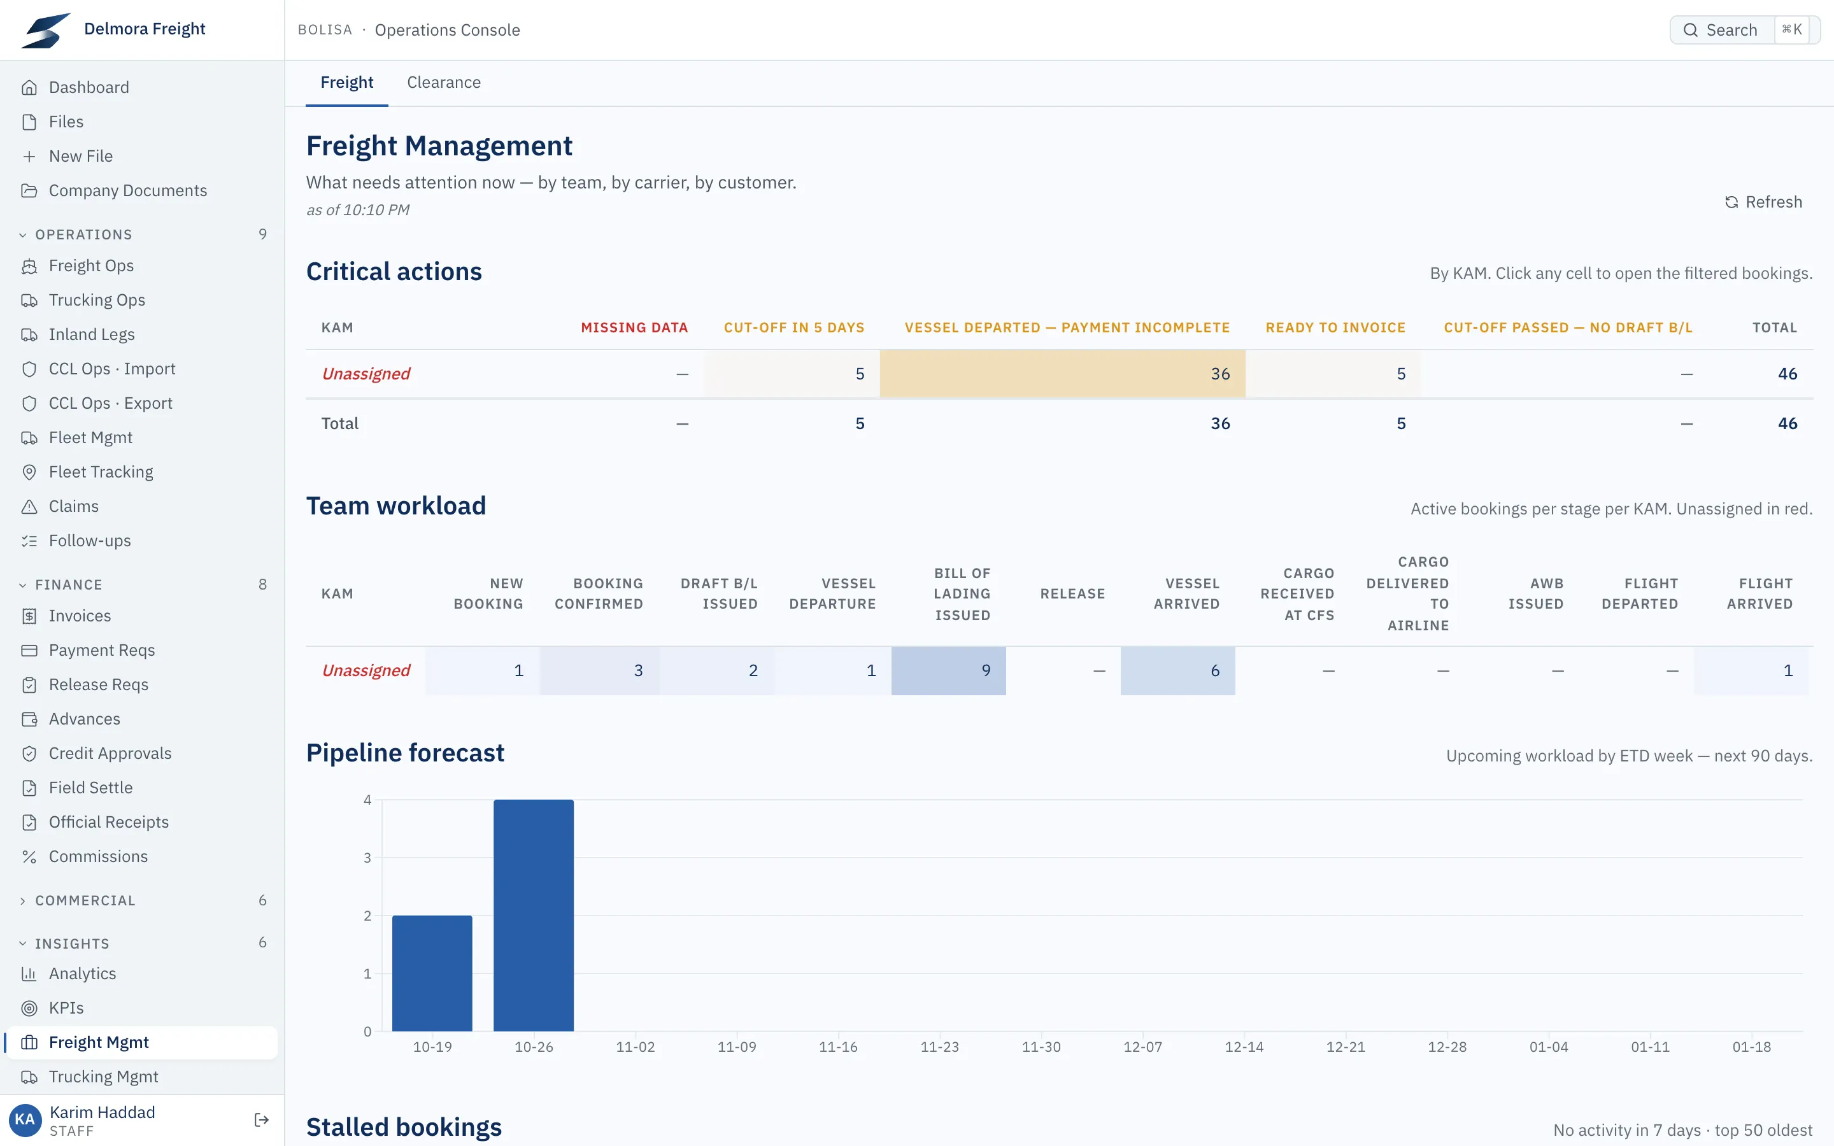Click the BOLISA breadcrumb label

click(325, 29)
